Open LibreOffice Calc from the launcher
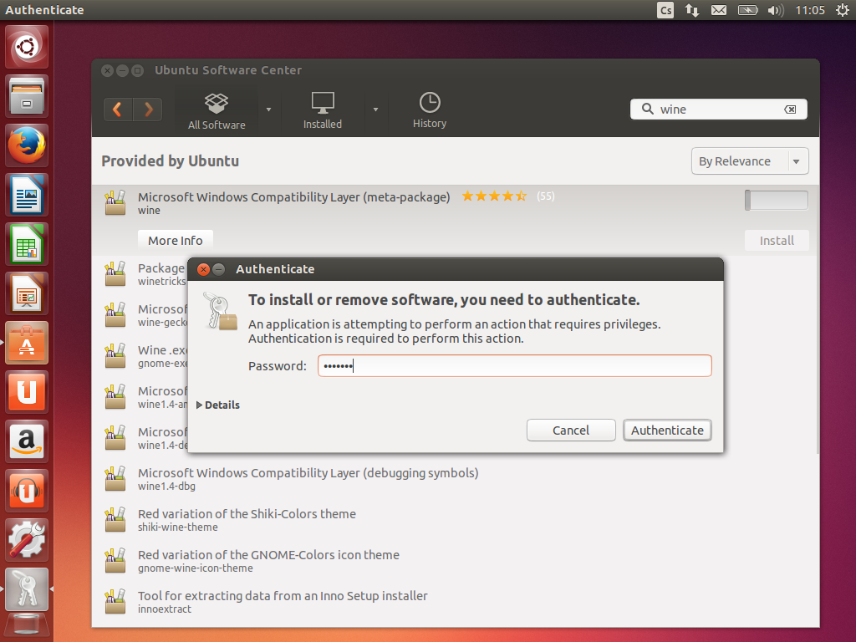This screenshot has width=856, height=642. click(x=28, y=245)
